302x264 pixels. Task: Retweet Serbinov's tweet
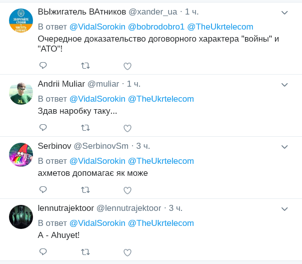click(x=85, y=190)
